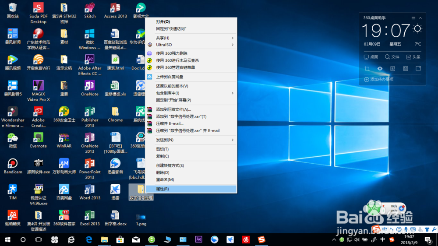Choose 剪切(T) in context menu
Viewport: 438px width, 246px height.
tap(191, 149)
